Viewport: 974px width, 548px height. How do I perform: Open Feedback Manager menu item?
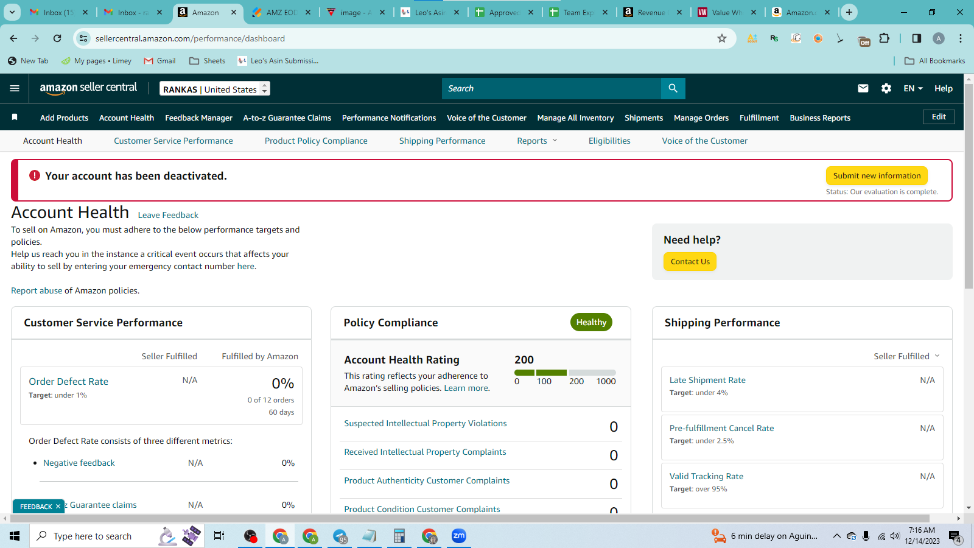pos(198,118)
